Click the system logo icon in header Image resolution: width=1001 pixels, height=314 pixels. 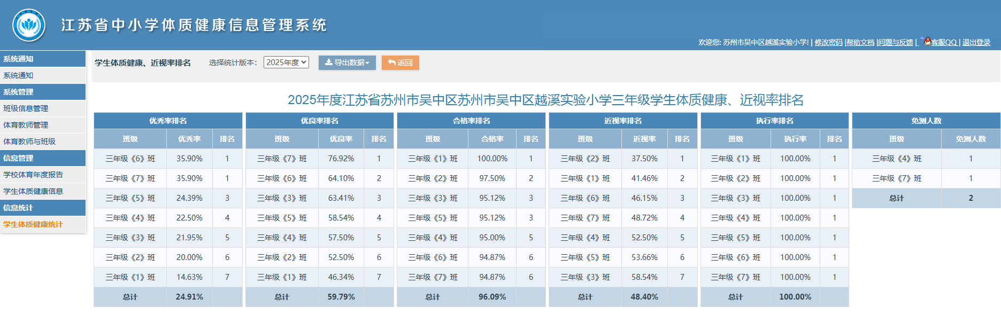click(29, 25)
